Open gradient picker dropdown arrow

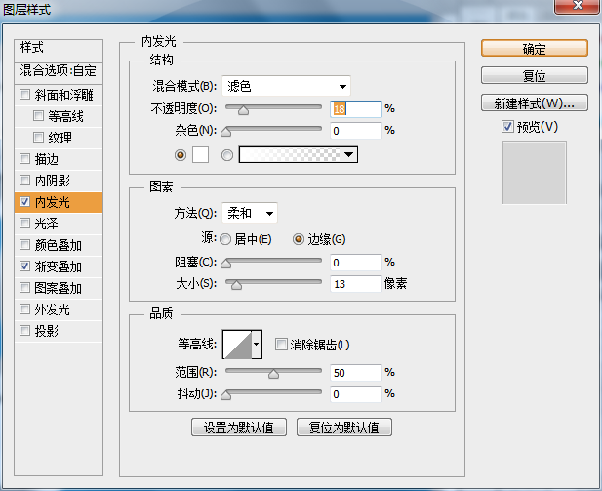click(349, 155)
